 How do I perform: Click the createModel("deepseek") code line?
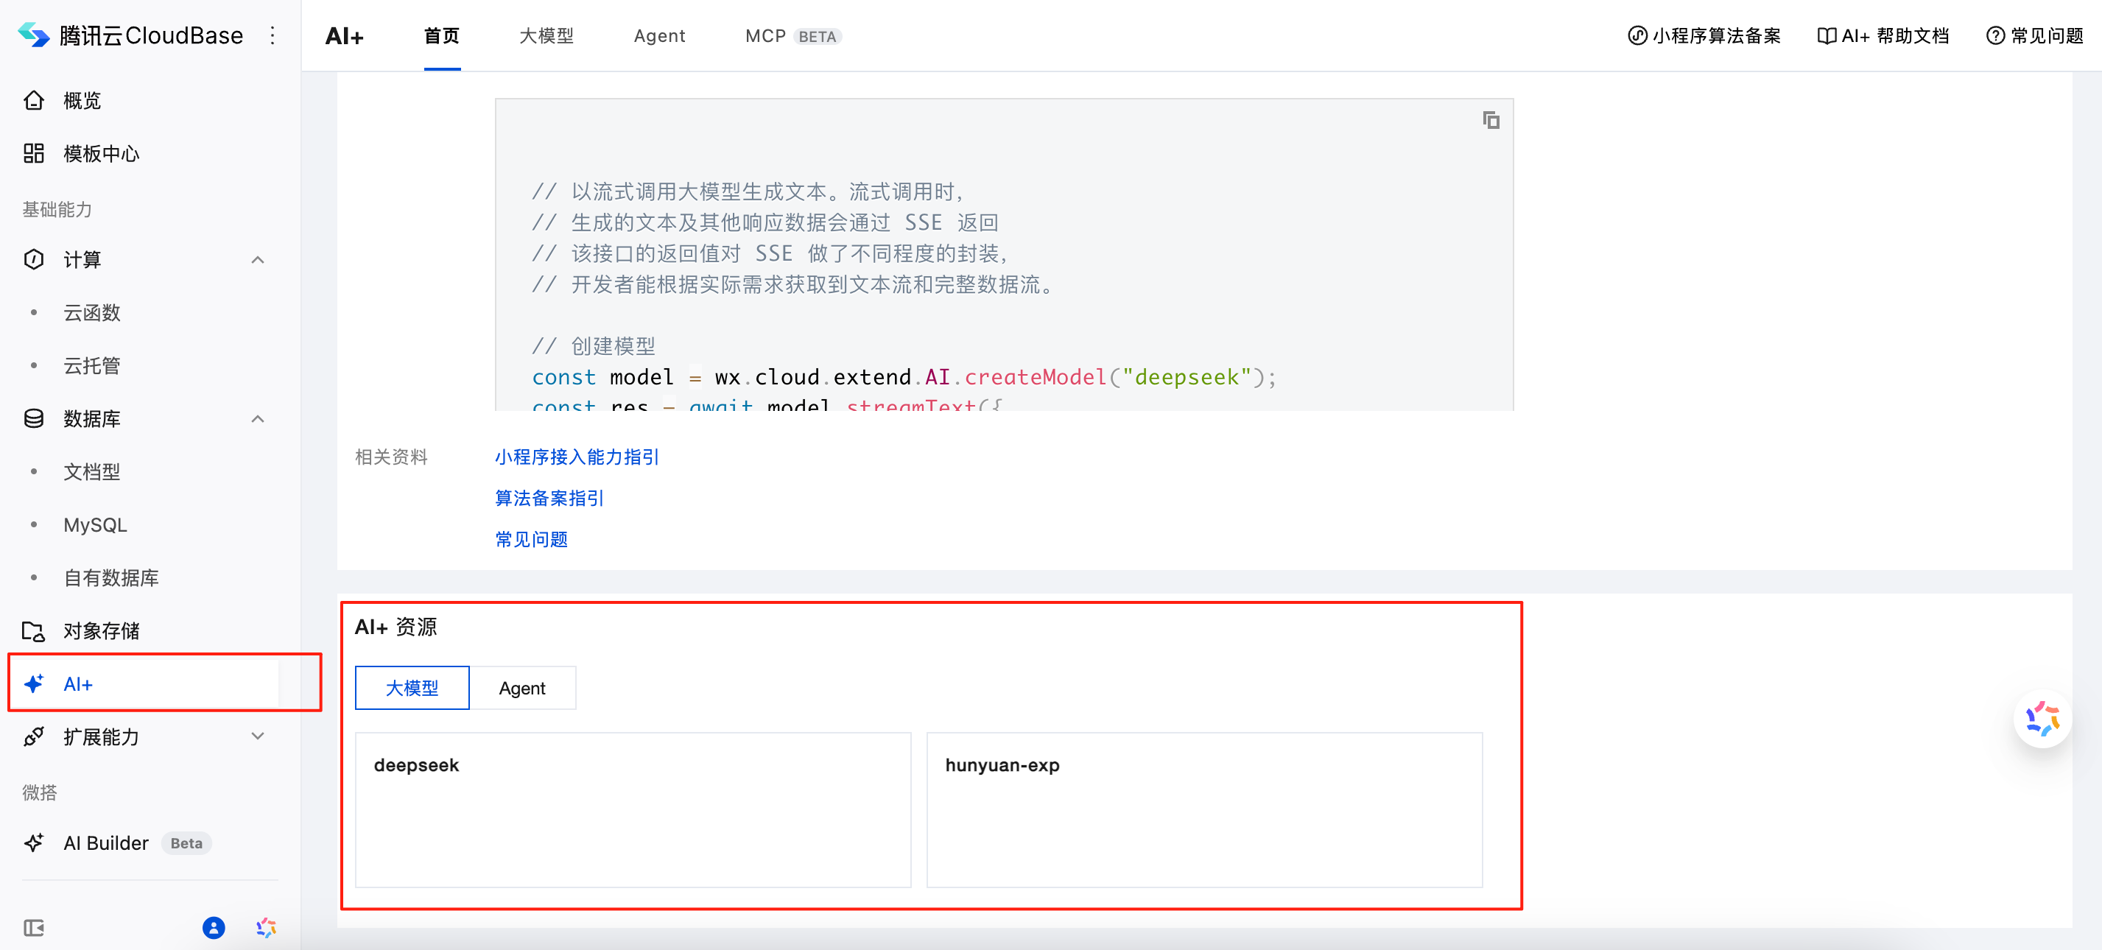tap(904, 377)
